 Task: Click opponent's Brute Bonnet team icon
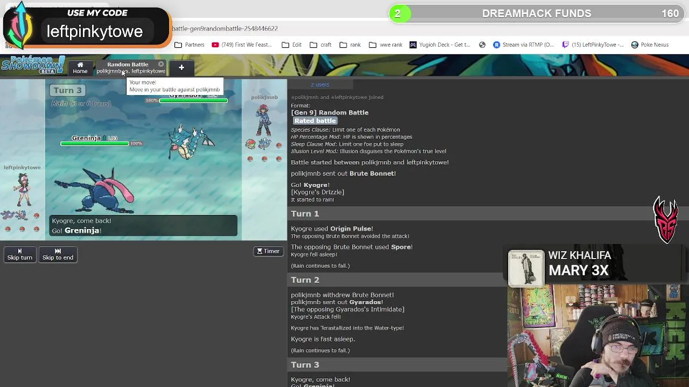tap(250, 144)
